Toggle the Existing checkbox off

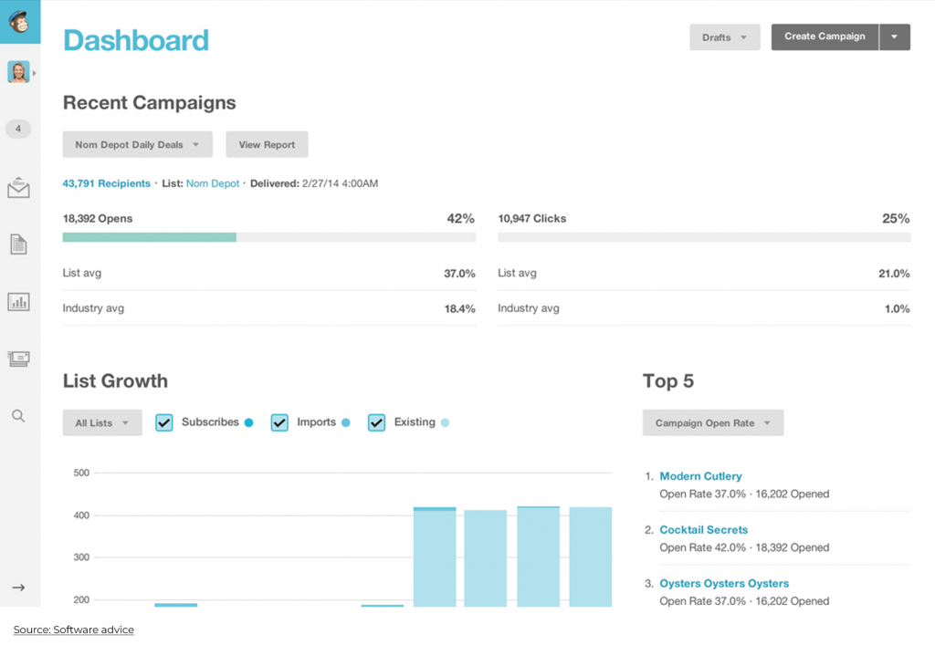coord(376,422)
